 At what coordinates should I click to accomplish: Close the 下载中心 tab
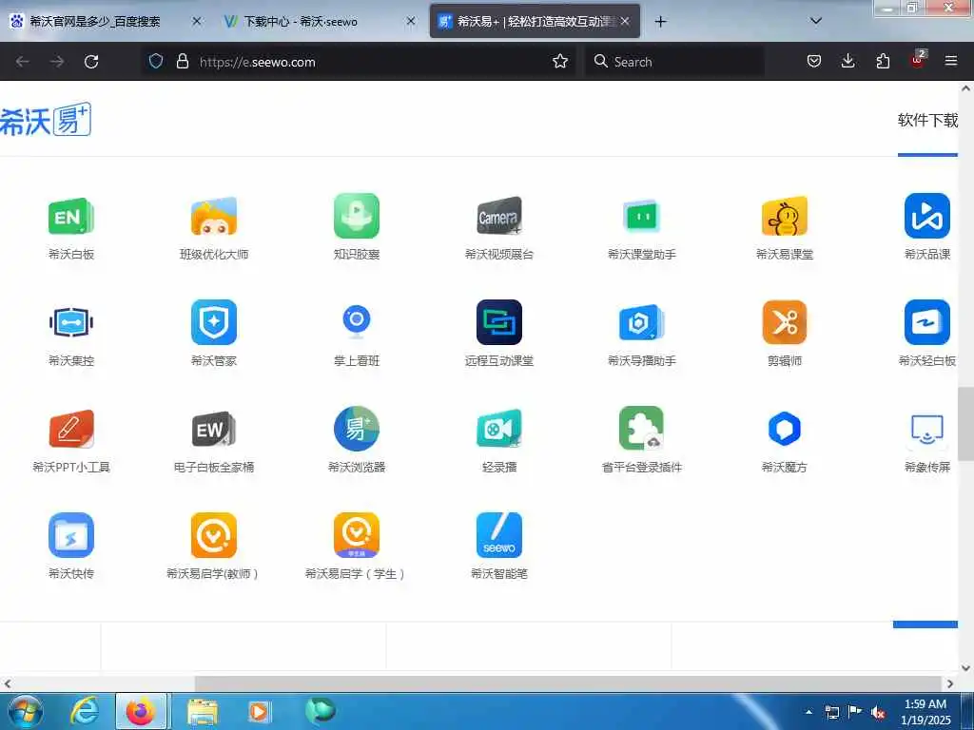[411, 22]
